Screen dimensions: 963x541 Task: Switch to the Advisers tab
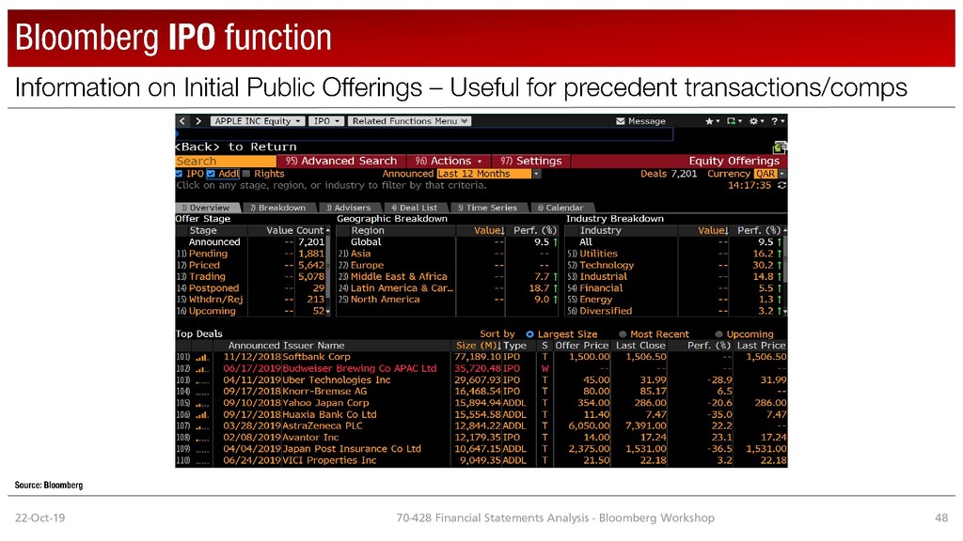[350, 208]
